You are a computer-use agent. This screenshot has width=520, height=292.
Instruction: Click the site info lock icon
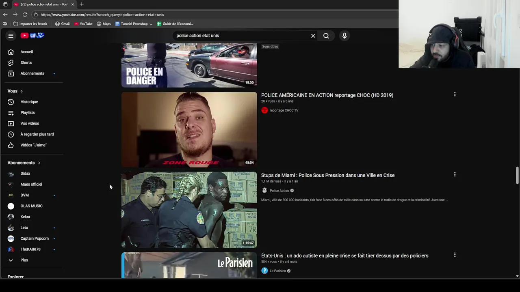pyautogui.click(x=36, y=15)
